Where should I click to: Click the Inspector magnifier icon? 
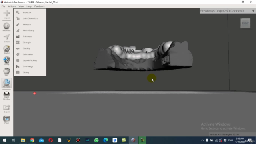(x=18, y=12)
